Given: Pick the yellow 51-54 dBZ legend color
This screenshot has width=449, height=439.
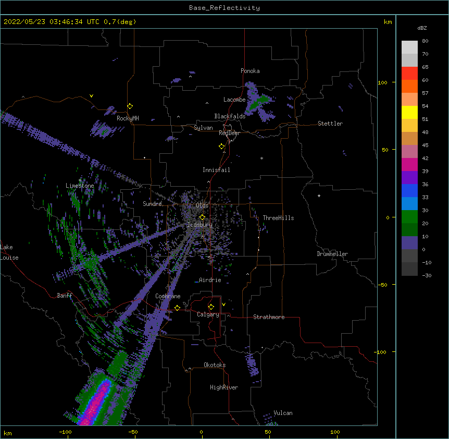Looking at the screenshot, I should coord(409,113).
